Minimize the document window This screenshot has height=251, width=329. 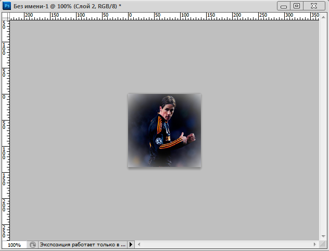point(283,6)
